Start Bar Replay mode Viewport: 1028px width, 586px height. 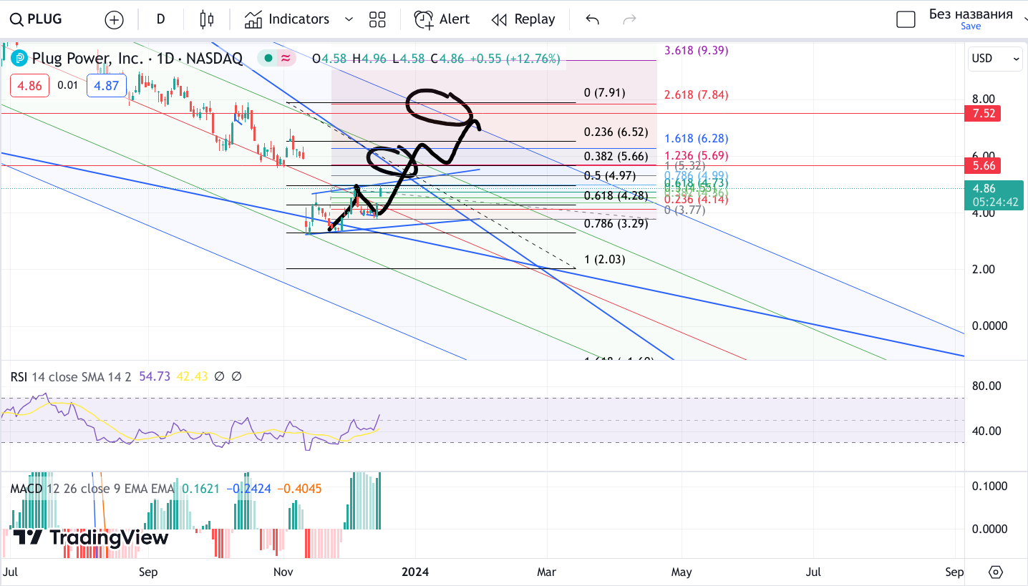tap(523, 19)
